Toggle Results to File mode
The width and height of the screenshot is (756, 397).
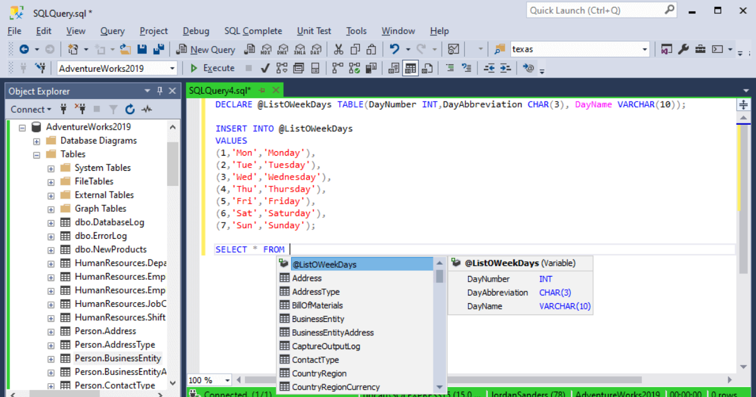pyautogui.click(x=428, y=68)
